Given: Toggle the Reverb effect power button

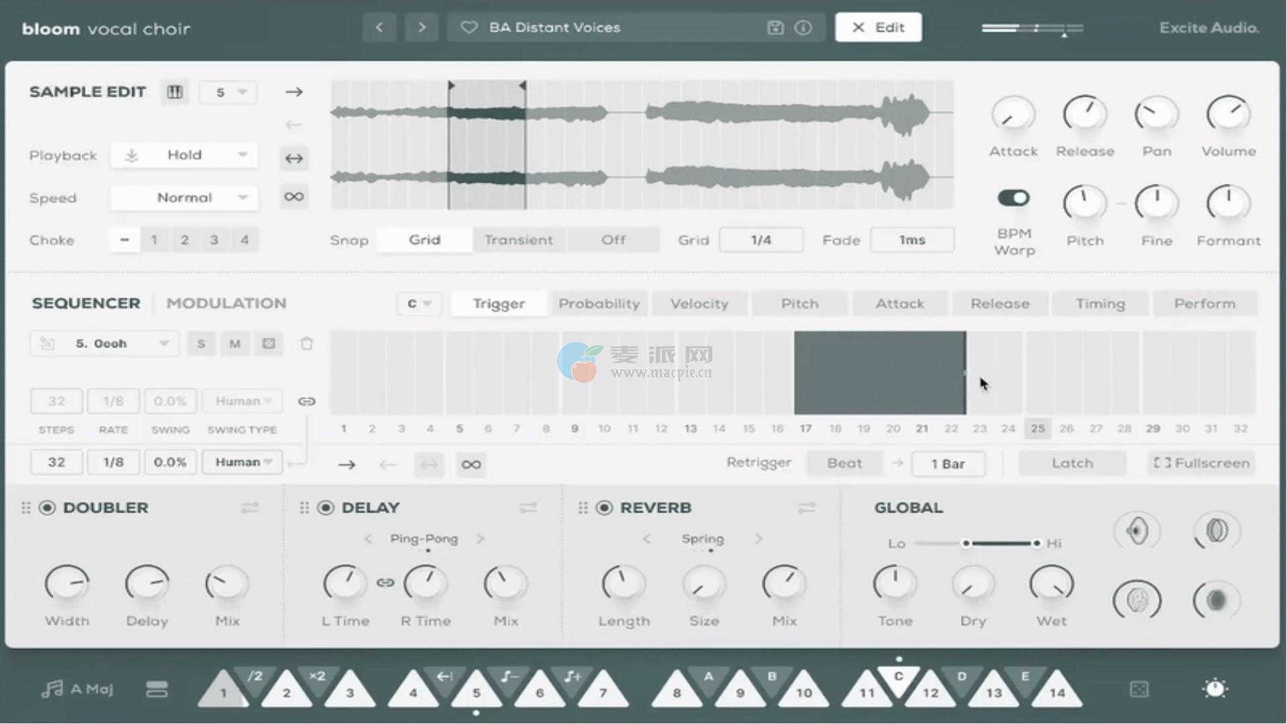Looking at the screenshot, I should pos(604,507).
